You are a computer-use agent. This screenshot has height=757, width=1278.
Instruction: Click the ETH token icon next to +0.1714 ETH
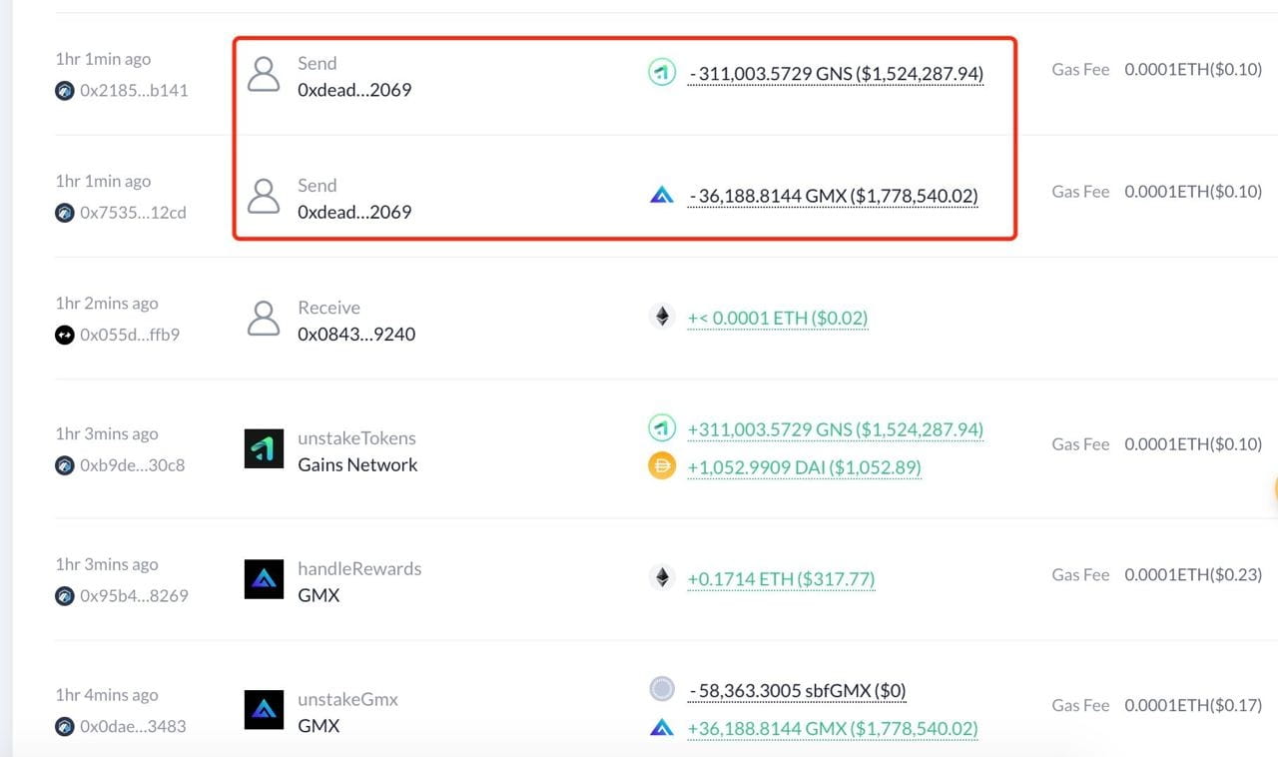pyautogui.click(x=662, y=577)
